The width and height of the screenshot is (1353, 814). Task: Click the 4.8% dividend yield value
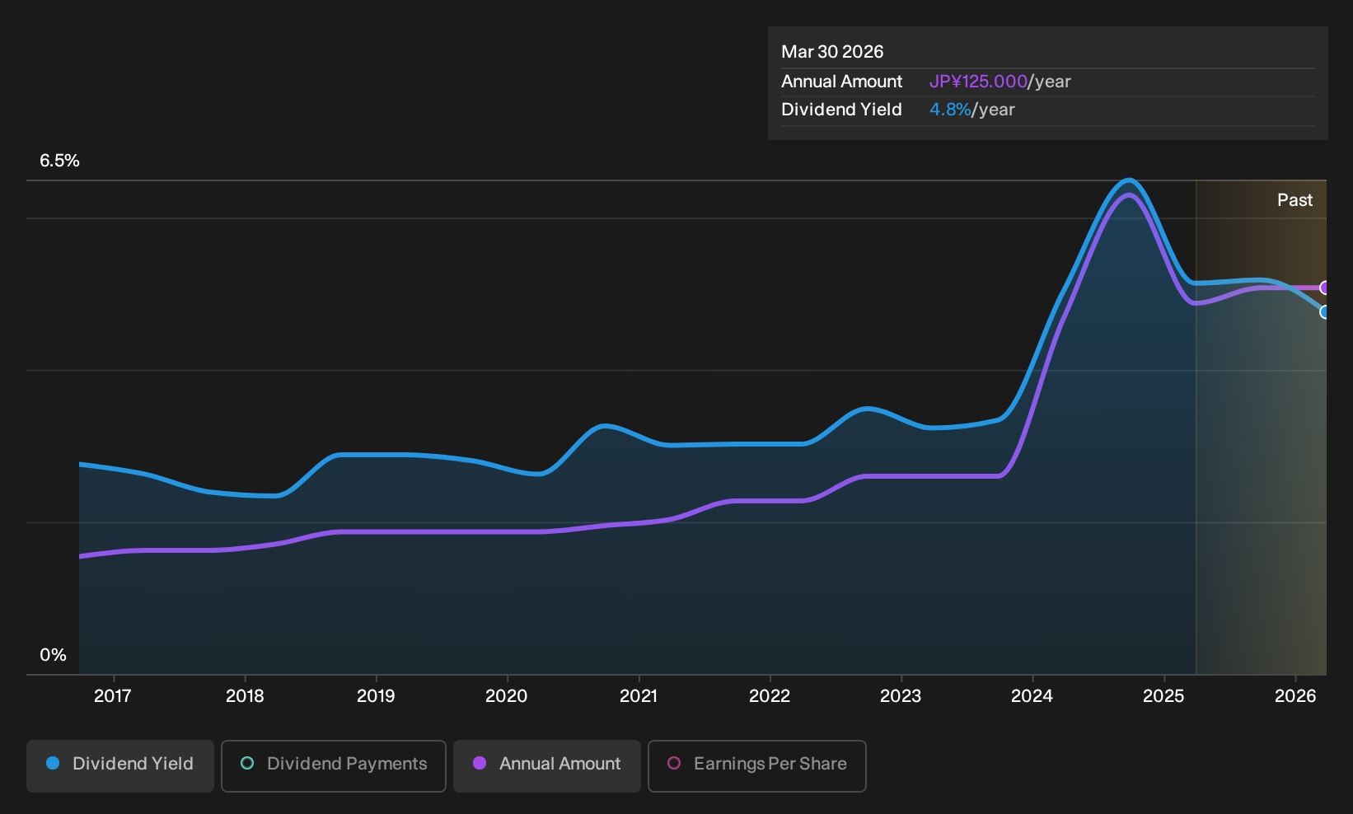click(x=950, y=110)
